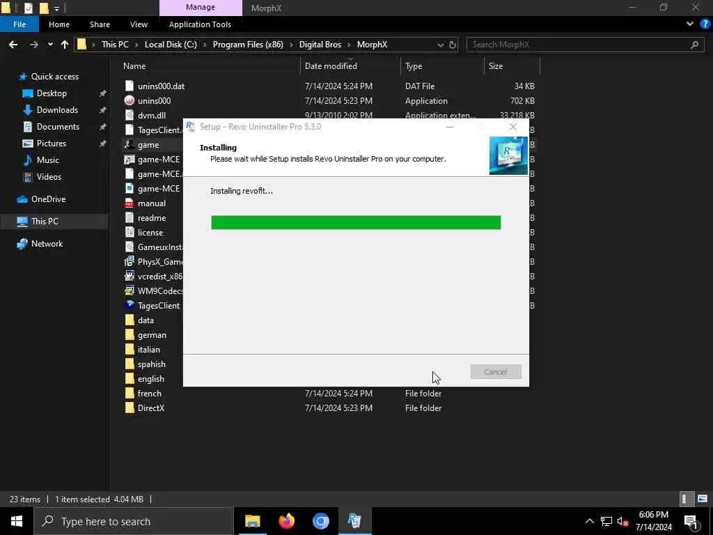Image resolution: width=713 pixels, height=535 pixels.
Task: Click the Digital Bros breadcrumb
Action: (x=320, y=45)
